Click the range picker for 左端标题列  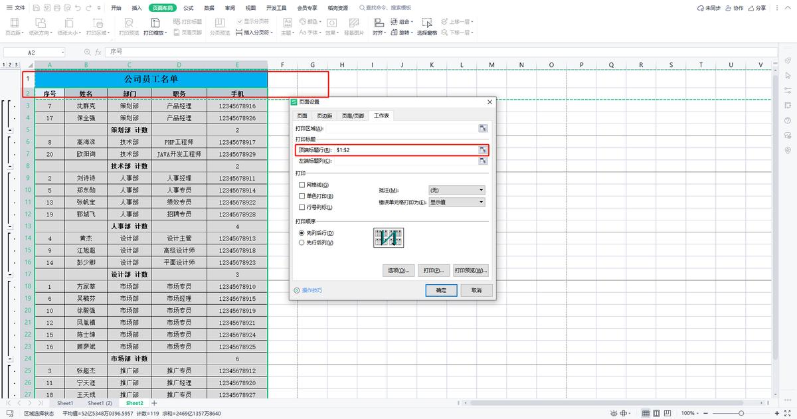coord(483,161)
